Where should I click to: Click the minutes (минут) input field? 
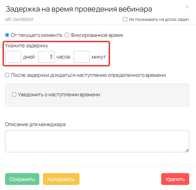(x=82, y=57)
